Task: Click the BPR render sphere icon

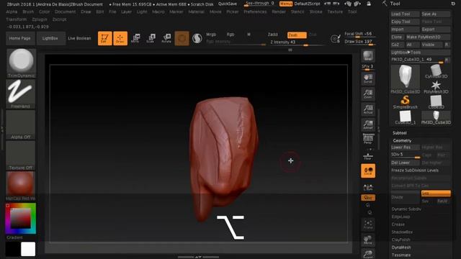Action: (x=368, y=55)
